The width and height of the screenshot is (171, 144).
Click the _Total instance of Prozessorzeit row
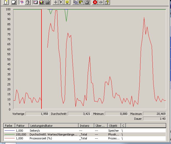coord(83,138)
